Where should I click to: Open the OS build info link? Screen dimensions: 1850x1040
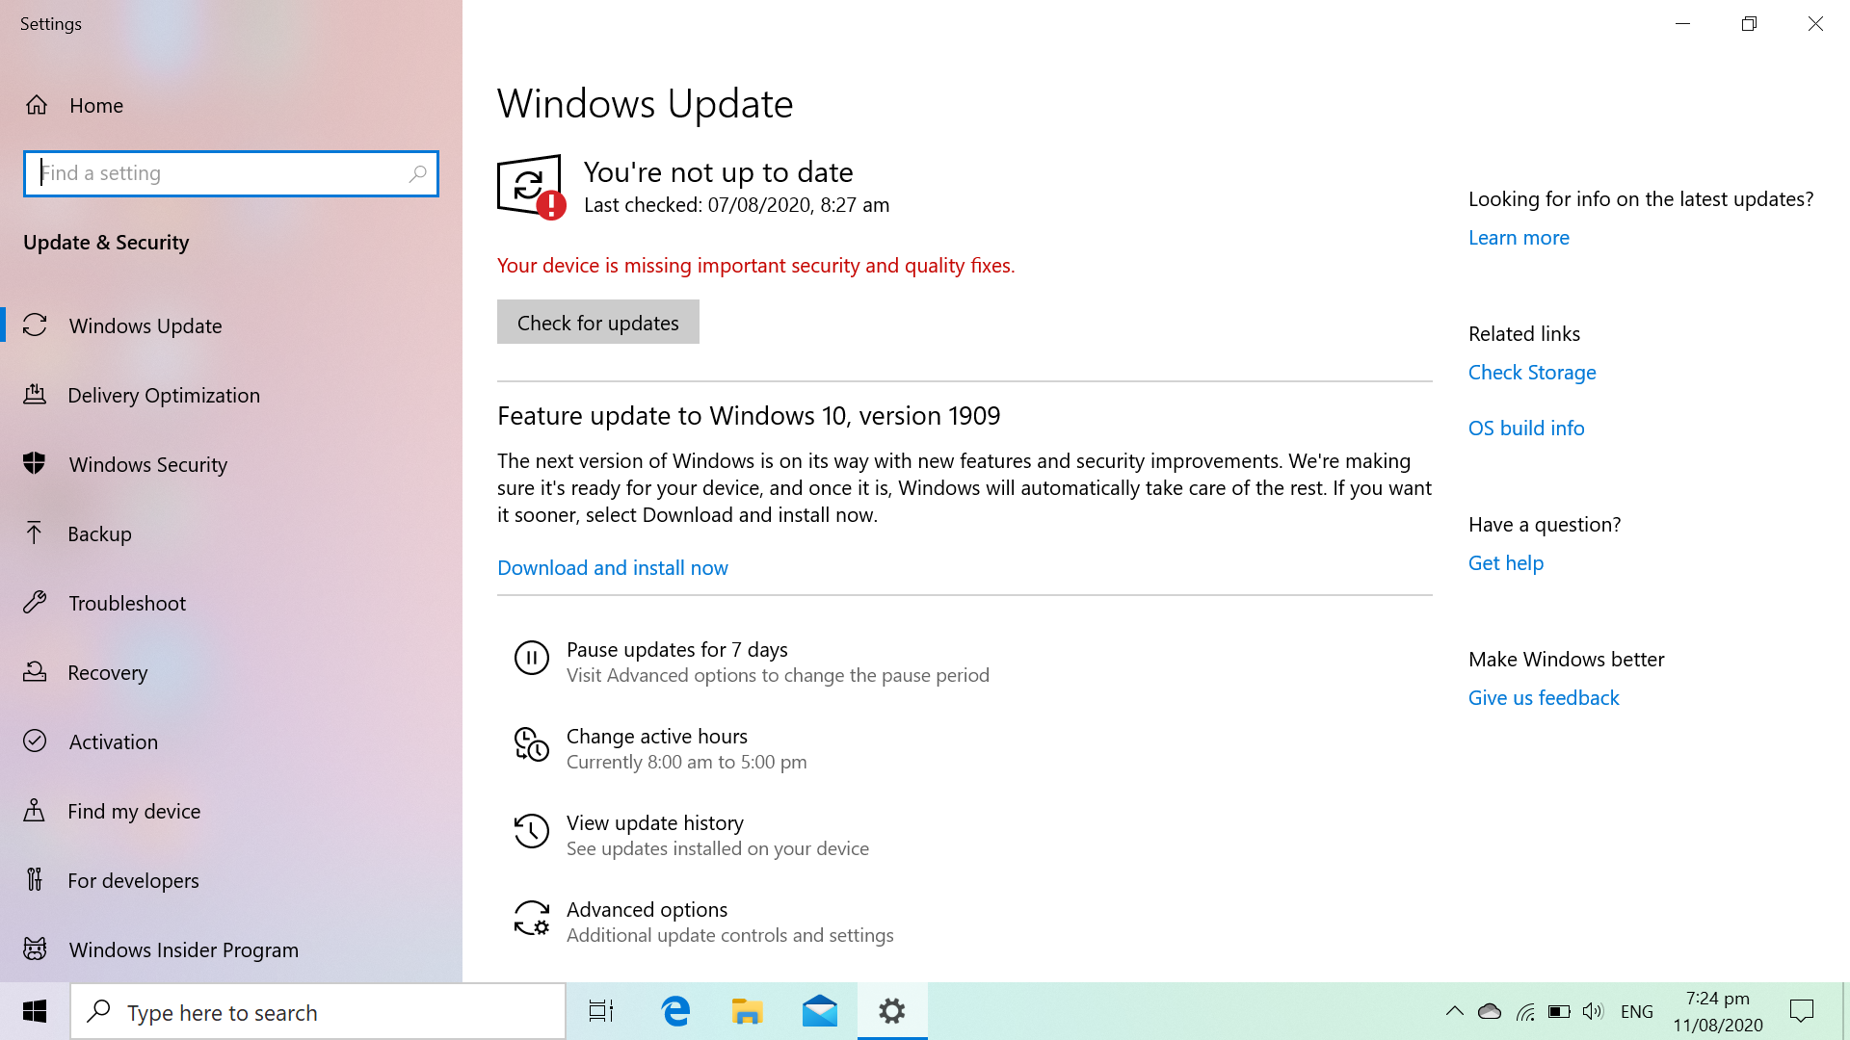pyautogui.click(x=1526, y=429)
